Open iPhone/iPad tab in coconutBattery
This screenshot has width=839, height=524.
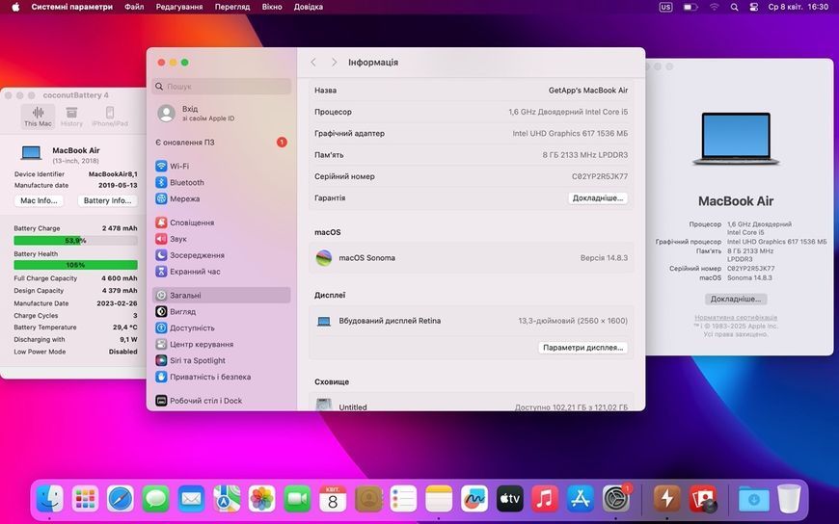110,117
